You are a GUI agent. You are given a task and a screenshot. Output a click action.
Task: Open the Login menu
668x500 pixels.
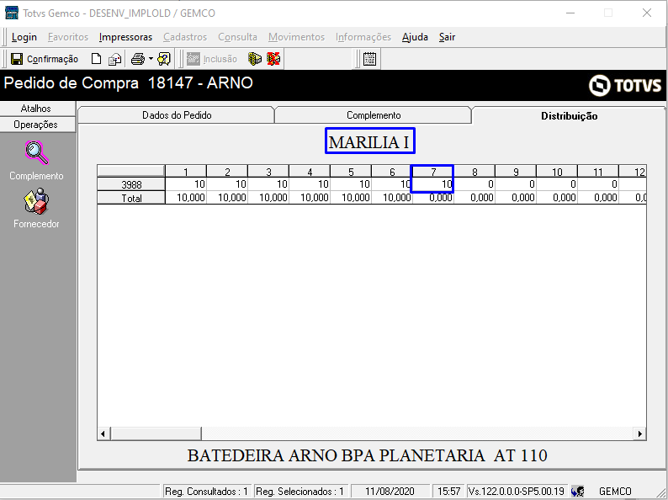point(24,37)
